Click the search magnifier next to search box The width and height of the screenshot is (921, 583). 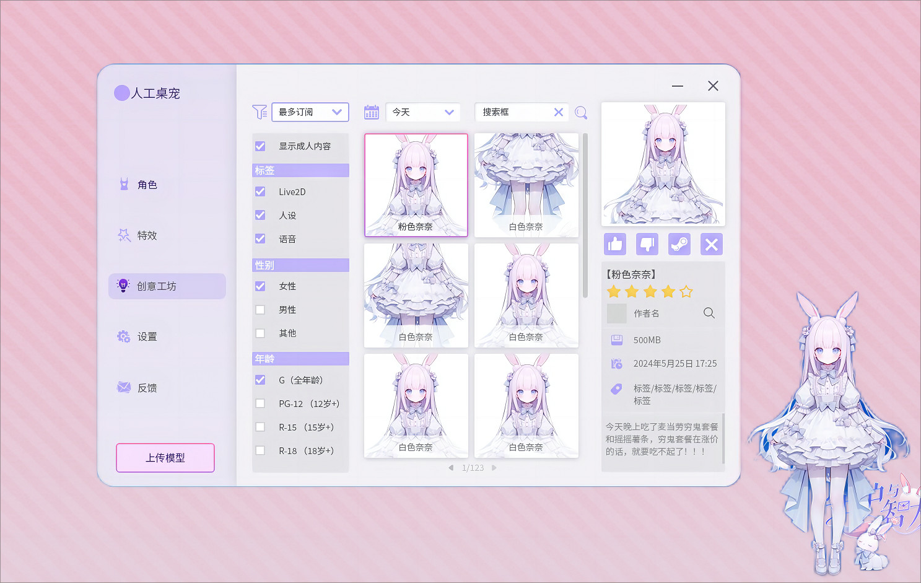point(580,112)
